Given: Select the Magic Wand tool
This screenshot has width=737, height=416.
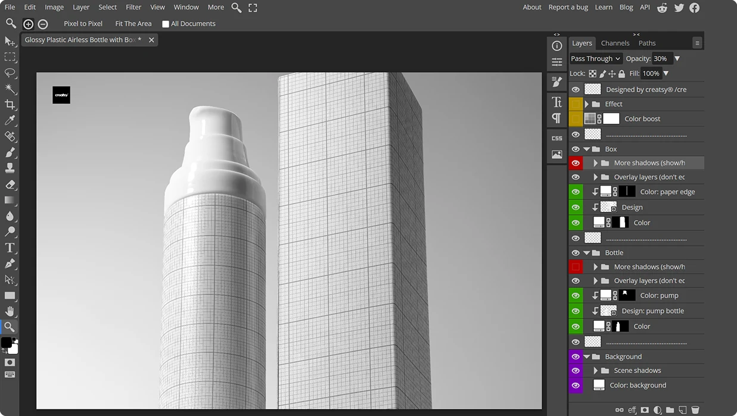Looking at the screenshot, I should tap(10, 89).
